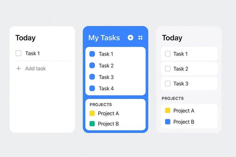Select the blue marker beside Task 4 in My Tasks
236x157 pixels.
pyautogui.click(x=92, y=88)
